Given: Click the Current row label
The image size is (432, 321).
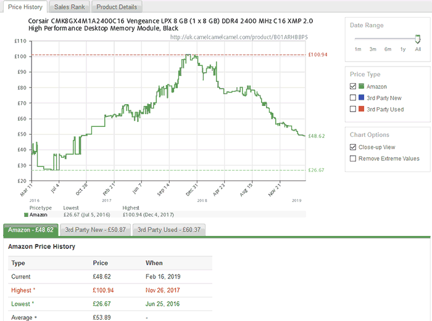Looking at the screenshot, I should point(21,277).
